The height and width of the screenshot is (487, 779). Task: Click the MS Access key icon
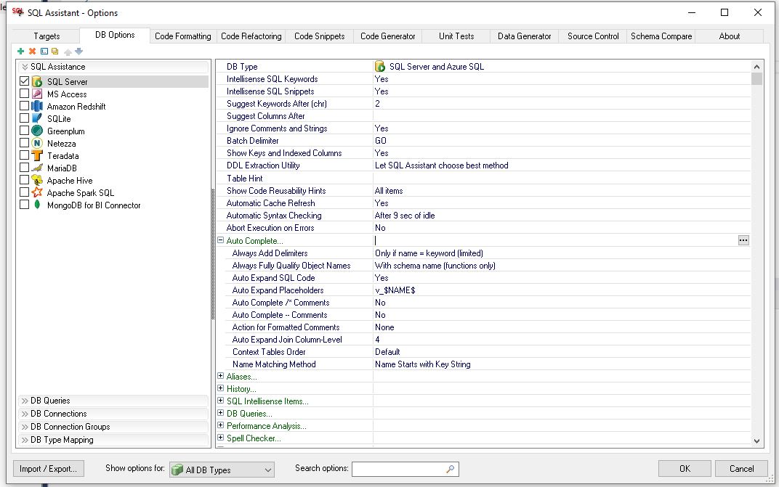37,94
